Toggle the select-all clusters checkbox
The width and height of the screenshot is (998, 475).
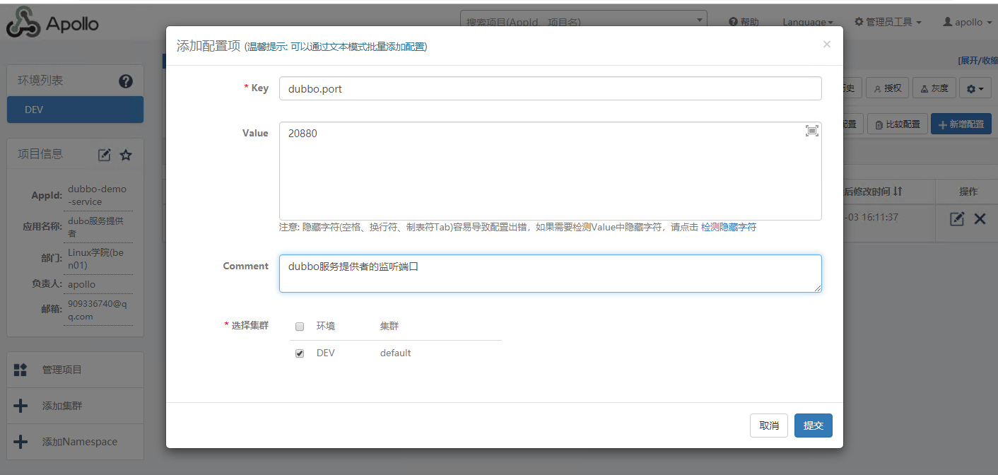(x=300, y=327)
